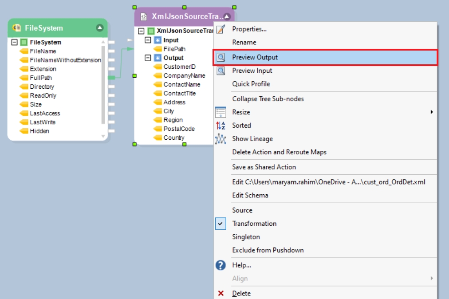
Task: Click the Properties pencil icon in menu
Action: 221,29
